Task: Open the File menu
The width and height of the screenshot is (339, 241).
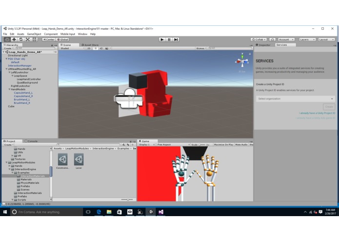Action: [x=5, y=34]
